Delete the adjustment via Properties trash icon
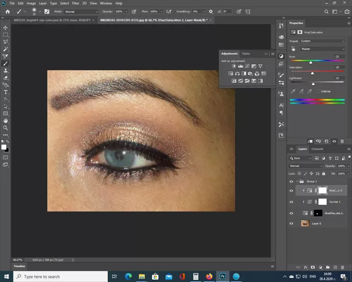This screenshot has height=282, width=352. 342,142
